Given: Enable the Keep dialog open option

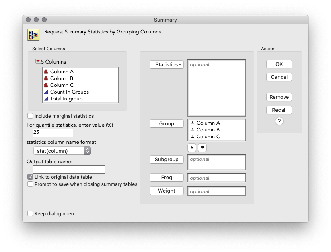Looking at the screenshot, I should (x=30, y=213).
